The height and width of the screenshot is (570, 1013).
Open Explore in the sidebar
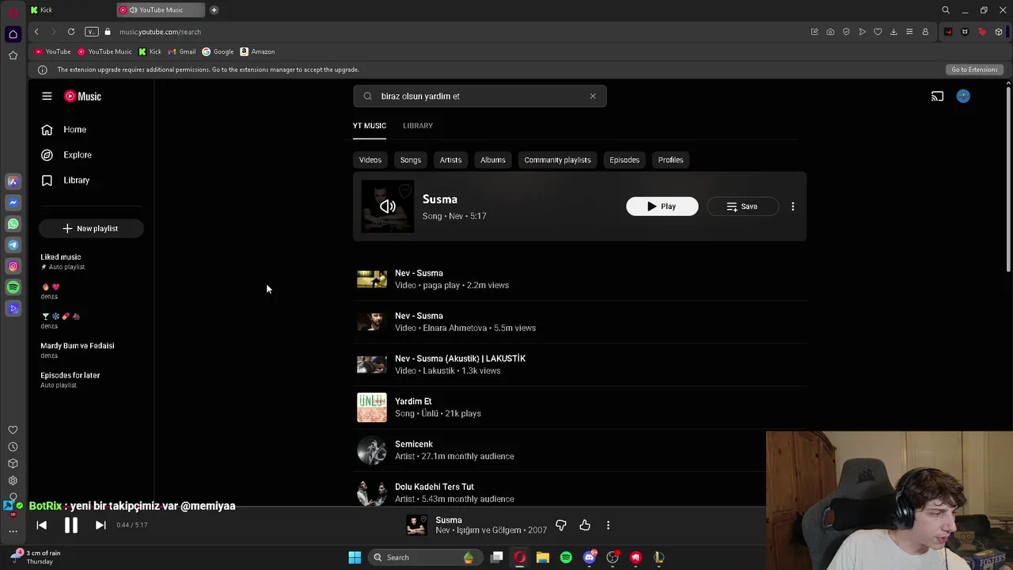[90, 154]
